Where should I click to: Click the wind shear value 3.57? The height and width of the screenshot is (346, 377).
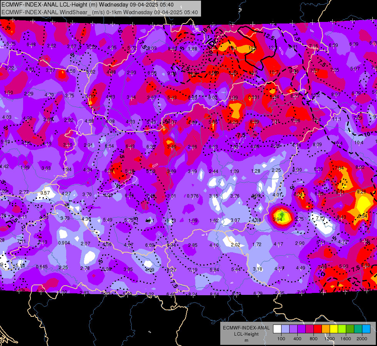45,193
